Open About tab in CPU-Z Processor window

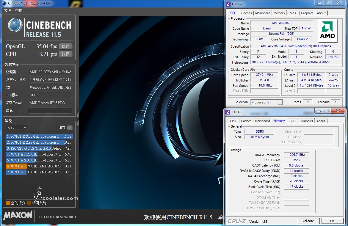click(321, 13)
